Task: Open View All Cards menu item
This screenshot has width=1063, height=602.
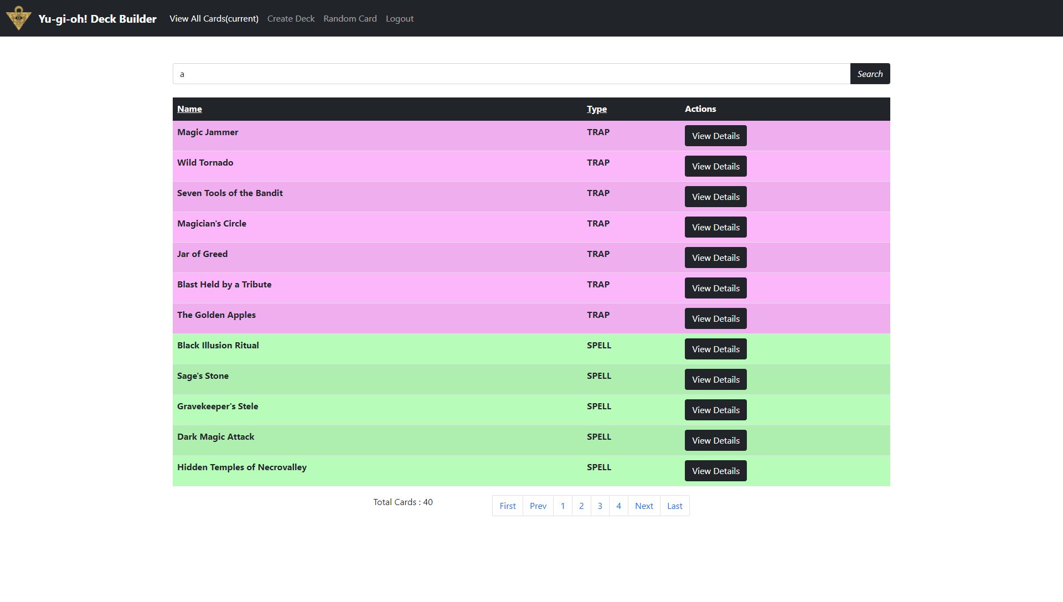Action: [213, 18]
